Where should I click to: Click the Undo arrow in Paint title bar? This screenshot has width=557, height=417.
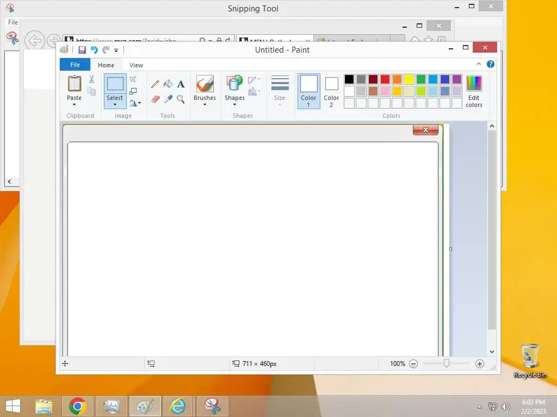point(94,50)
